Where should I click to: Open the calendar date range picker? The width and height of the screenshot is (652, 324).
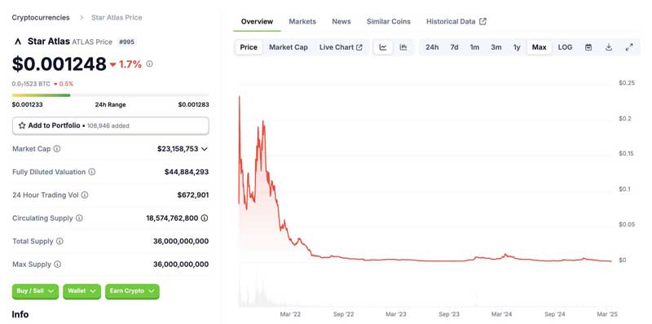pyautogui.click(x=588, y=47)
